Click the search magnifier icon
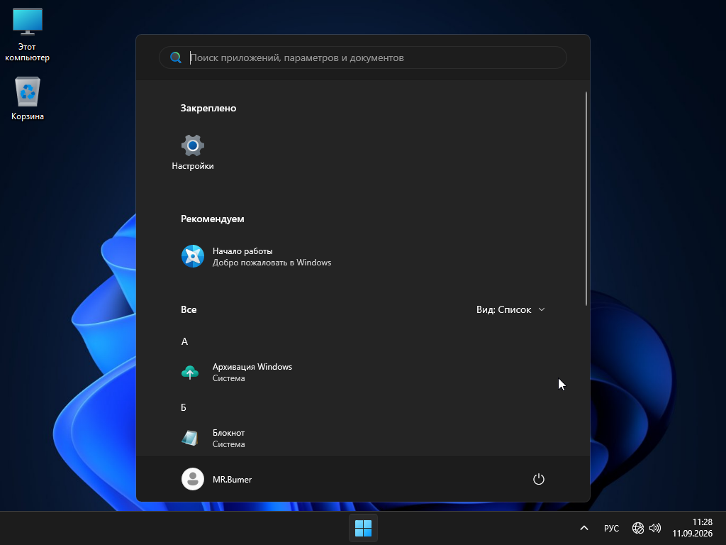The height and width of the screenshot is (545, 726). click(176, 57)
